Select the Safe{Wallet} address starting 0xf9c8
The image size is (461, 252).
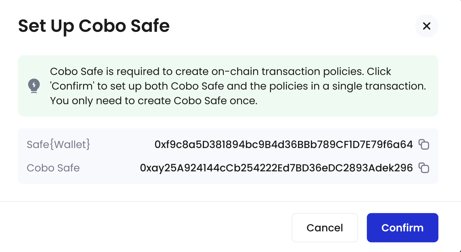(284, 144)
